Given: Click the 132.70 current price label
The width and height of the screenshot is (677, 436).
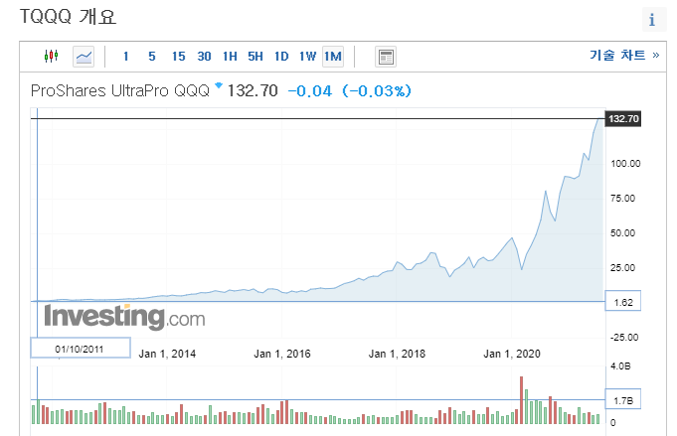Looking at the screenshot, I should (x=253, y=91).
